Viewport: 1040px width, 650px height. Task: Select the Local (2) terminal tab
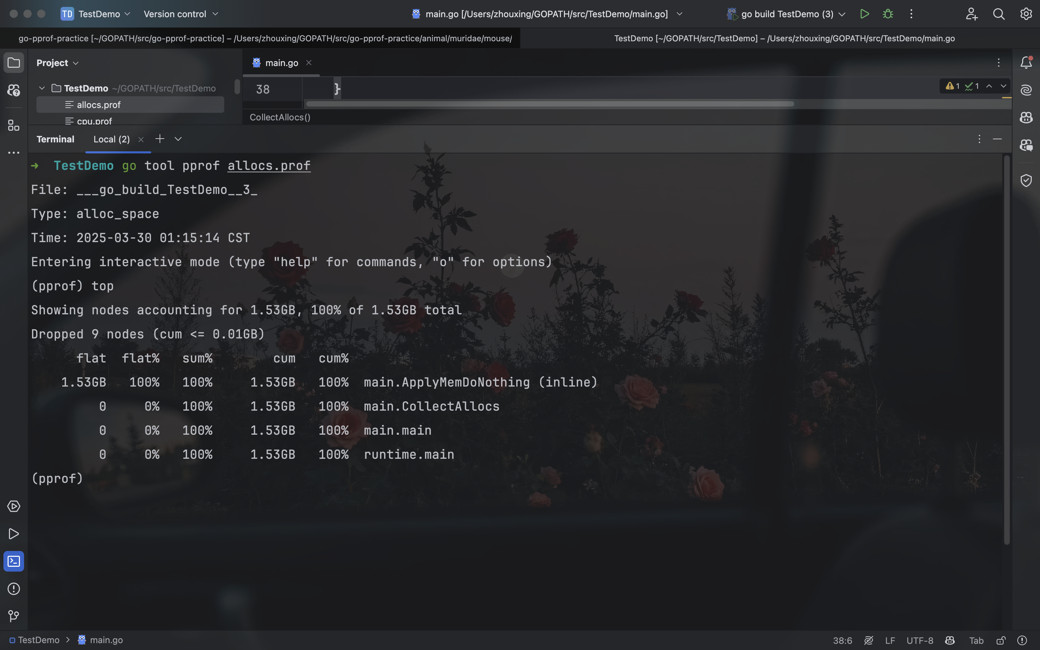(111, 139)
